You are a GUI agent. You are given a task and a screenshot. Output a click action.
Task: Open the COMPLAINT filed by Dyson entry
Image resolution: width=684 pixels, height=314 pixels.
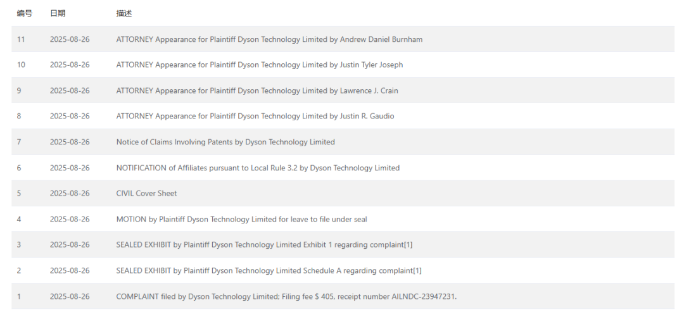tap(286, 296)
